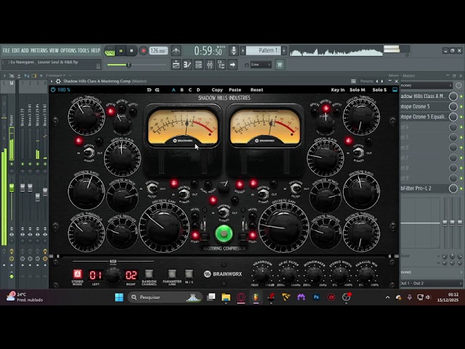Click the plugin Paste button
Viewport: 465px width, 349px height.
coord(235,89)
